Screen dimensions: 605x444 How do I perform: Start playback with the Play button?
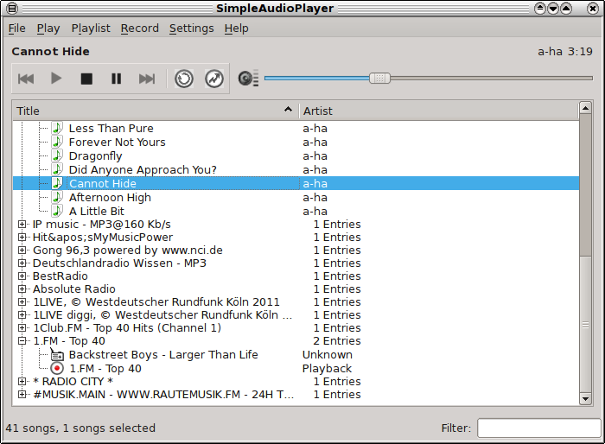pos(56,79)
